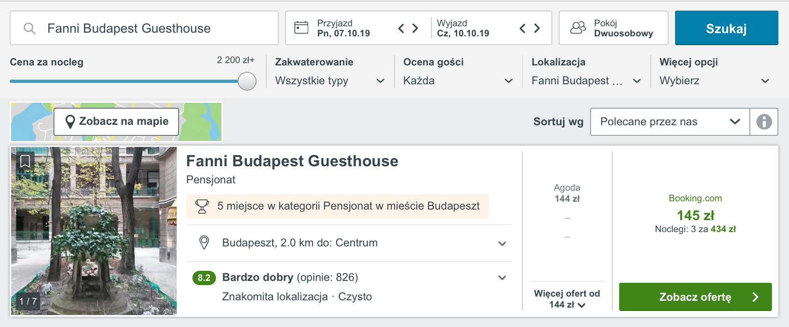This screenshot has height=327, width=789.
Task: Click the 5 miejsce w kategorii Pensjonat banner
Action: click(337, 206)
